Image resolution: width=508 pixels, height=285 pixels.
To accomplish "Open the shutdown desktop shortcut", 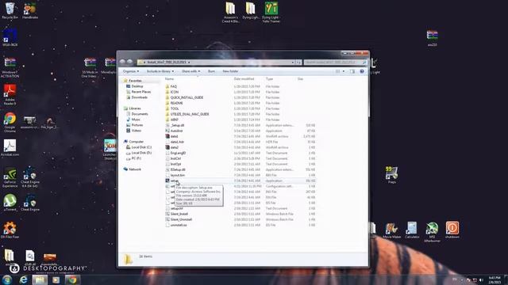I will tap(452, 230).
